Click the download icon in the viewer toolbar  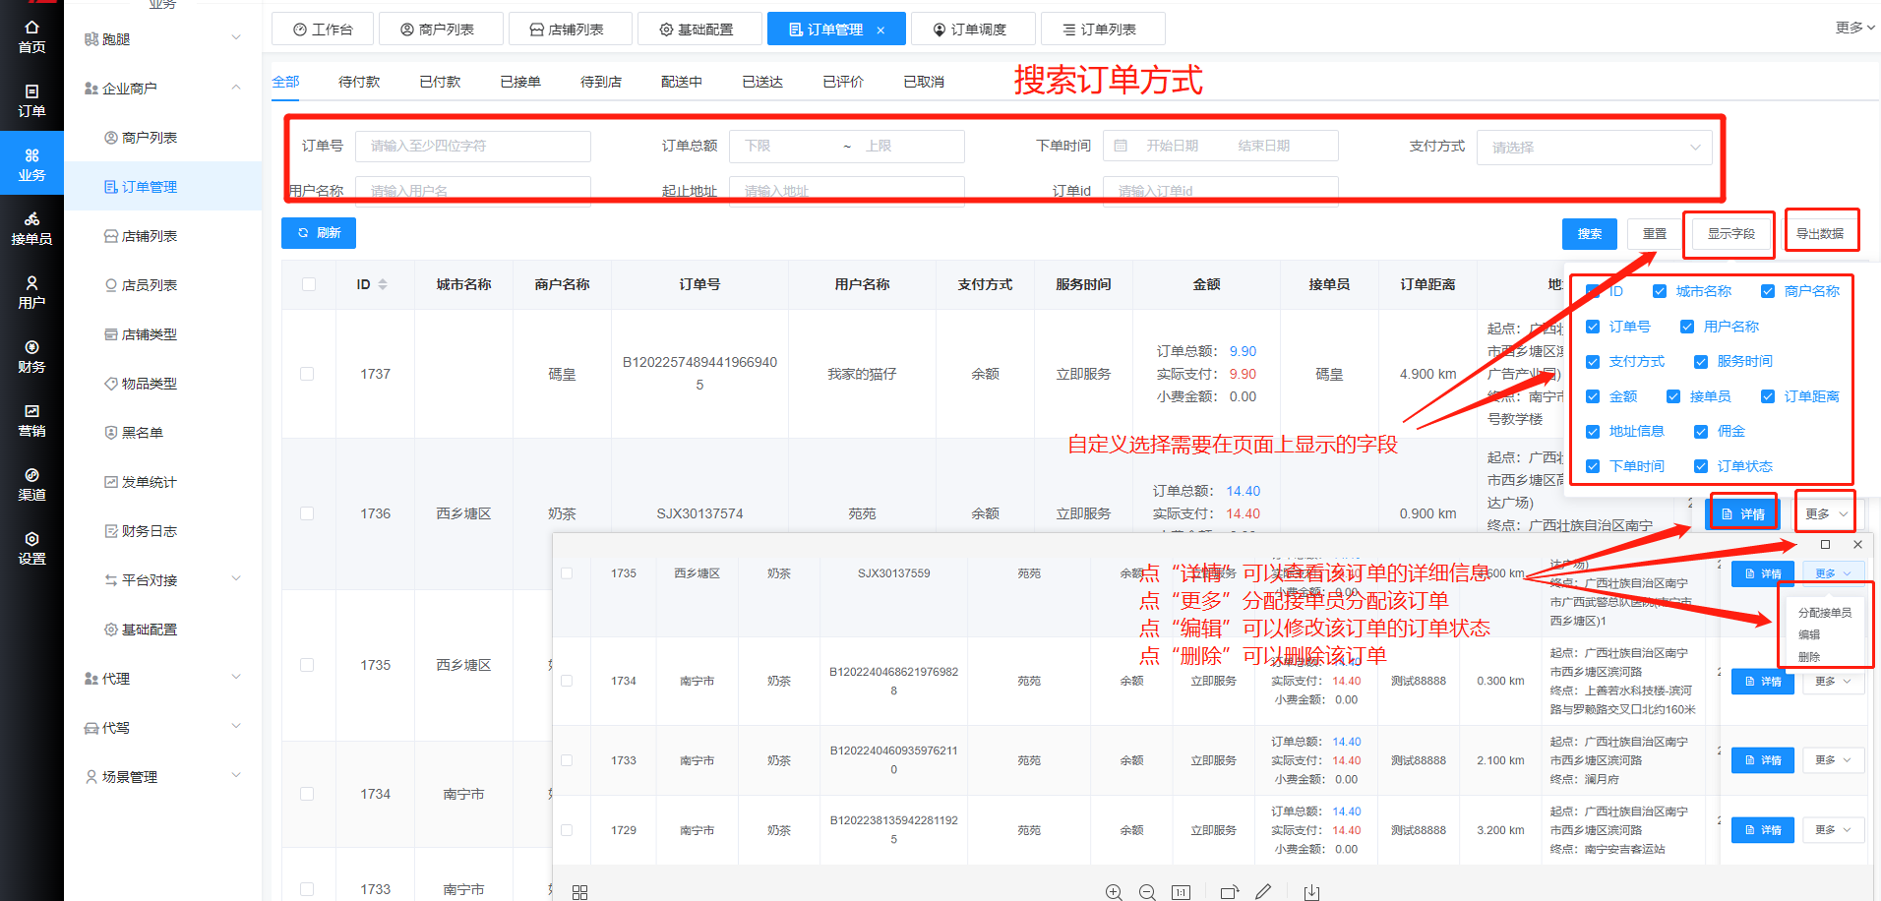pos(1311,892)
